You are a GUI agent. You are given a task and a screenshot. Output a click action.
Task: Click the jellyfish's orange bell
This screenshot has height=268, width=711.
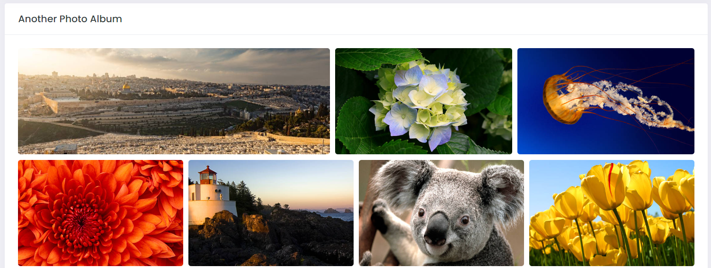click(559, 99)
